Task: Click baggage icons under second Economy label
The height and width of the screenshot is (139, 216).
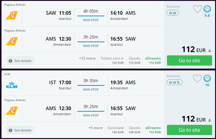Action: click(x=174, y=82)
